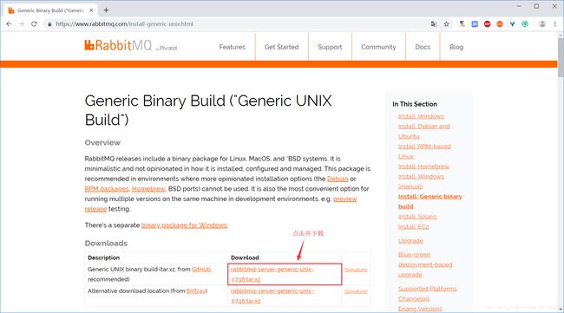Close the Generic Binary Build tab
Screen dimensions: 564x313
[x=91, y=10]
